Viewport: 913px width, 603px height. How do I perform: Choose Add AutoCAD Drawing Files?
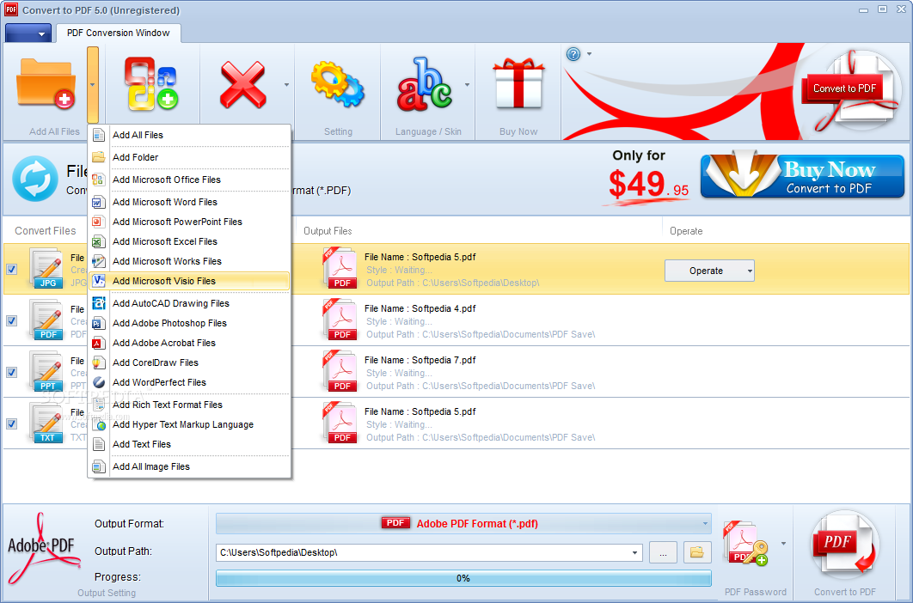click(x=189, y=303)
